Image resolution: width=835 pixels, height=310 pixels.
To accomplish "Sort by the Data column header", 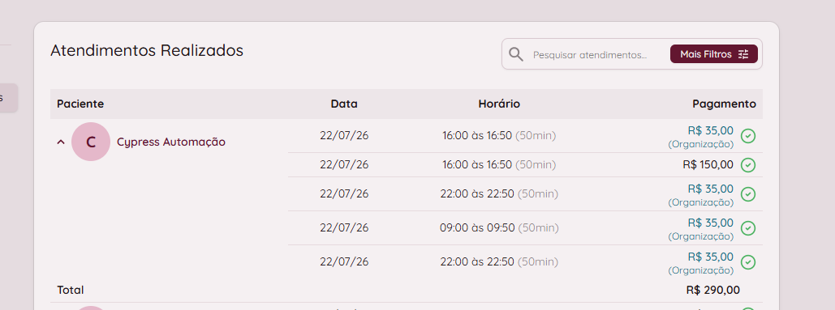I will point(344,104).
